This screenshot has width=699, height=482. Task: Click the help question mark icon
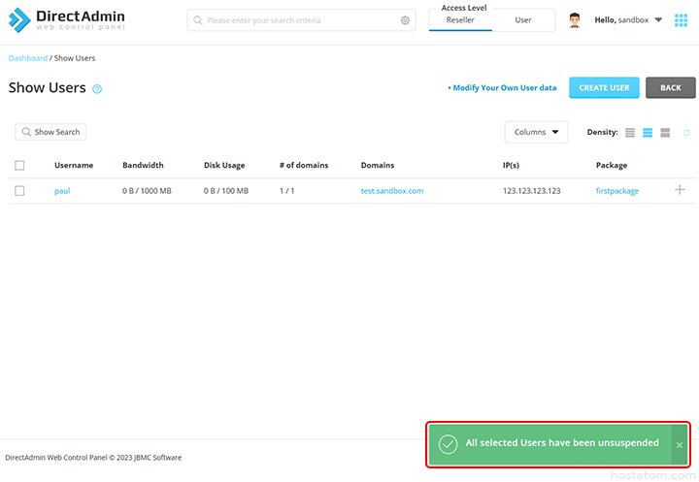tap(97, 89)
